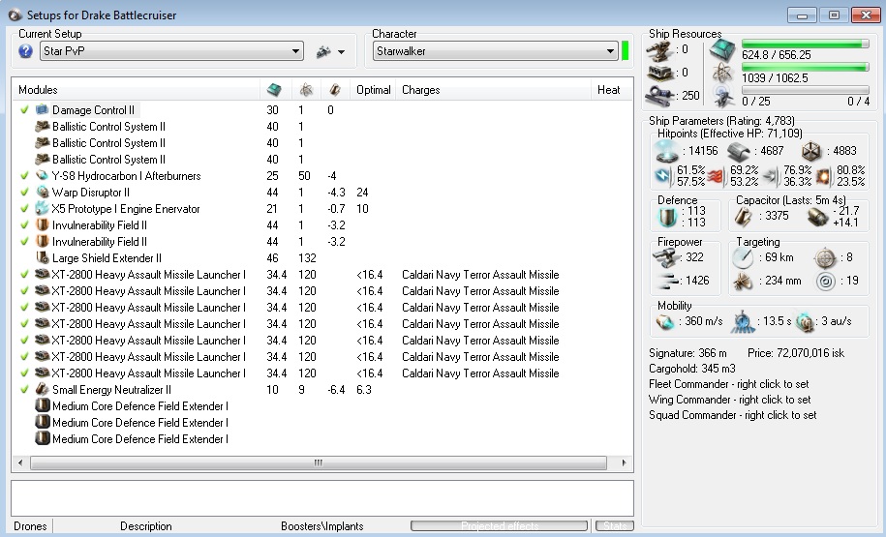
Task: Toggle the Damage Control II active checkmark
Action: click(24, 109)
